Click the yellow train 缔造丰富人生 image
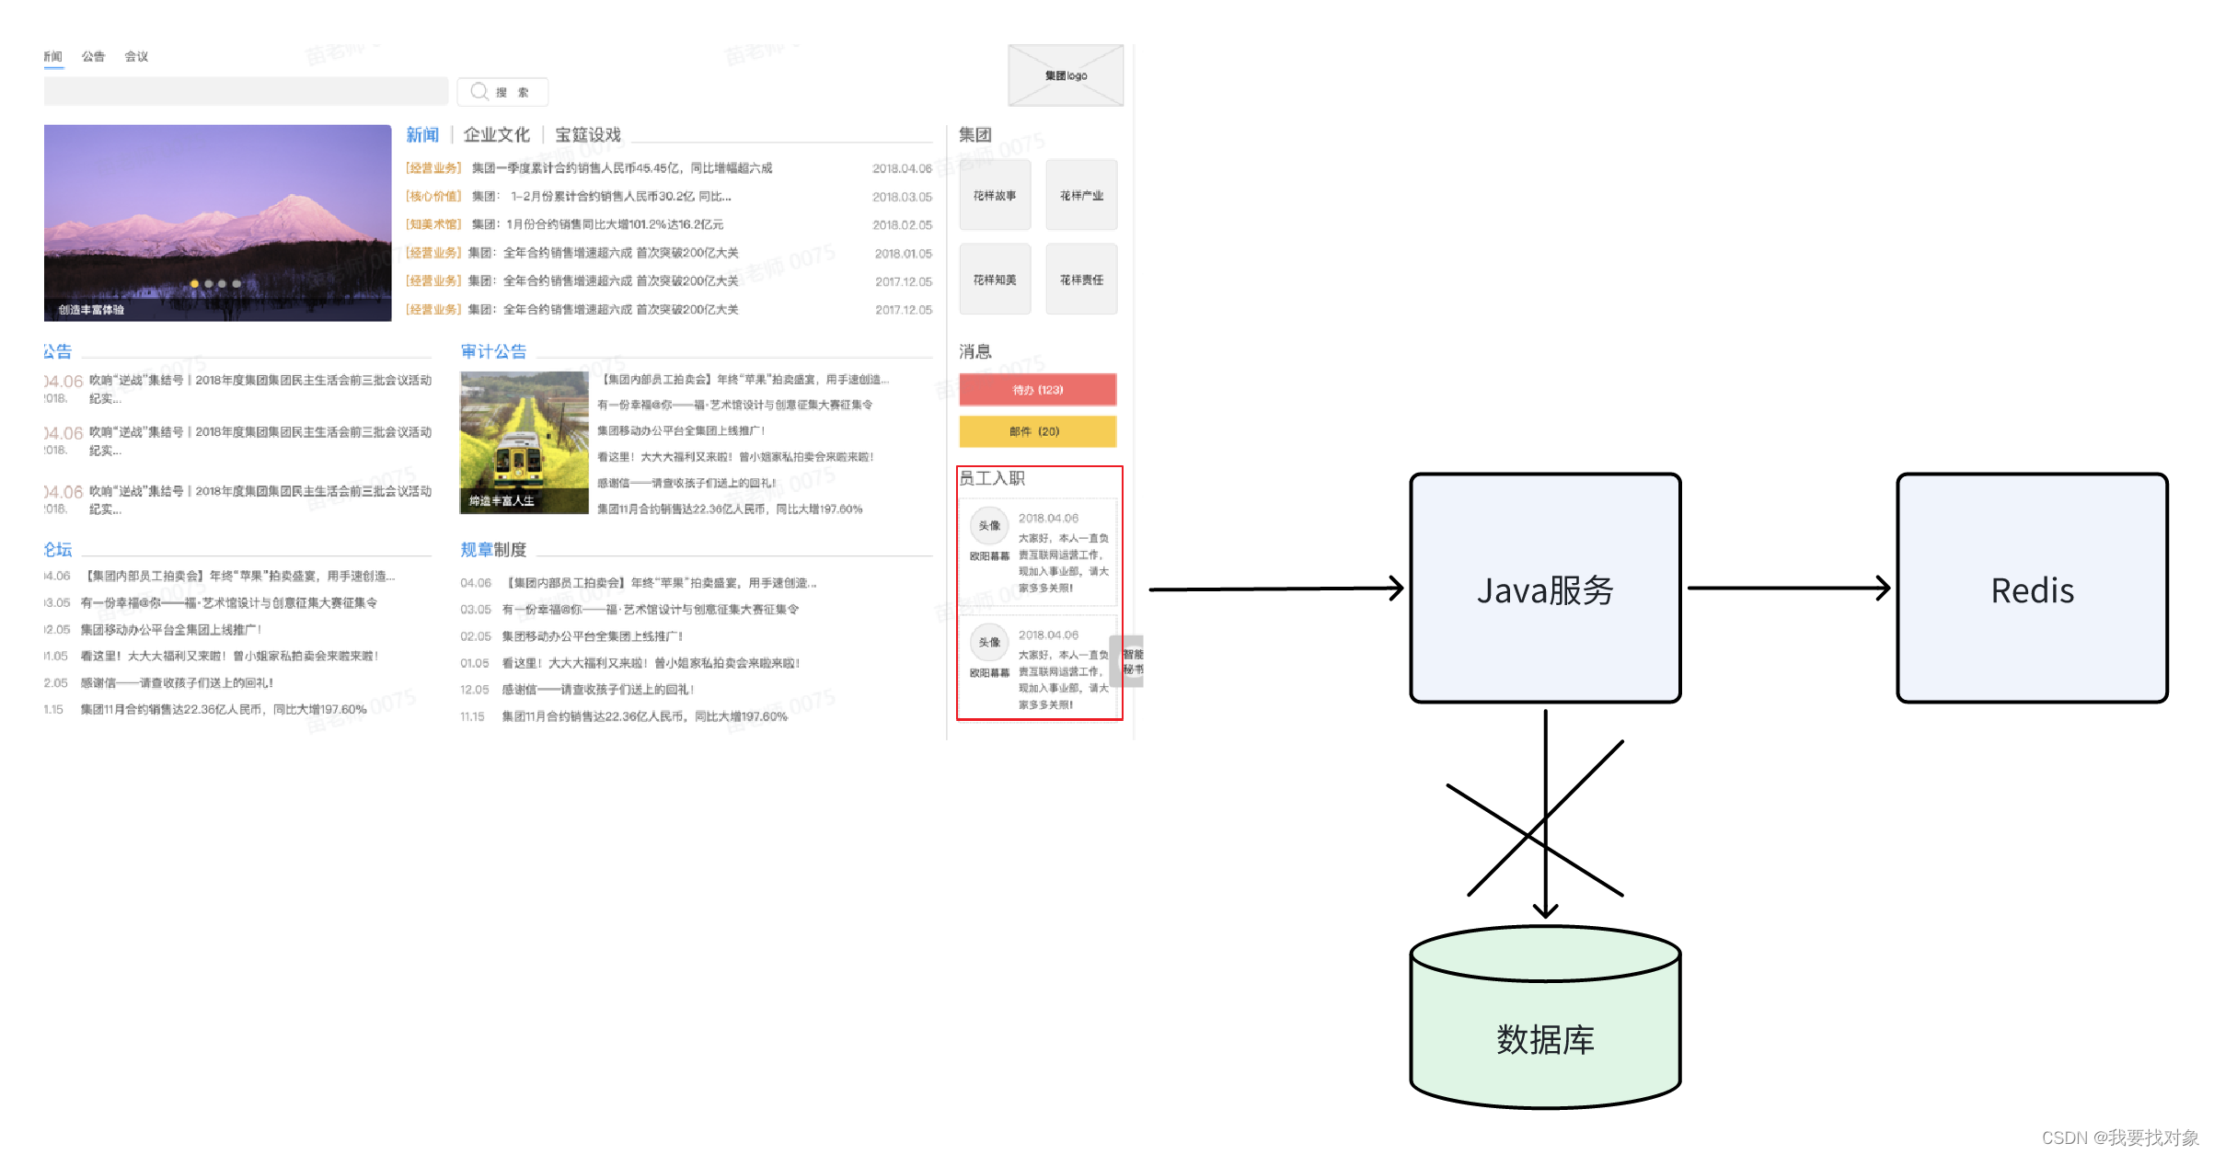The image size is (2214, 1155). pos(525,442)
